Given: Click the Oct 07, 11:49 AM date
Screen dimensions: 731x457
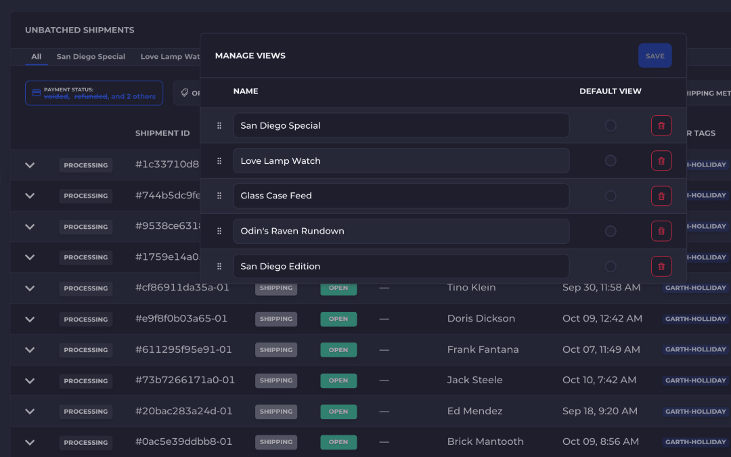Looking at the screenshot, I should tap(601, 349).
